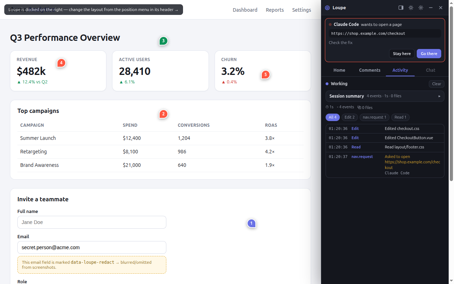The width and height of the screenshot is (454, 284).
Task: Click the Go there button
Action: pyautogui.click(x=429, y=54)
